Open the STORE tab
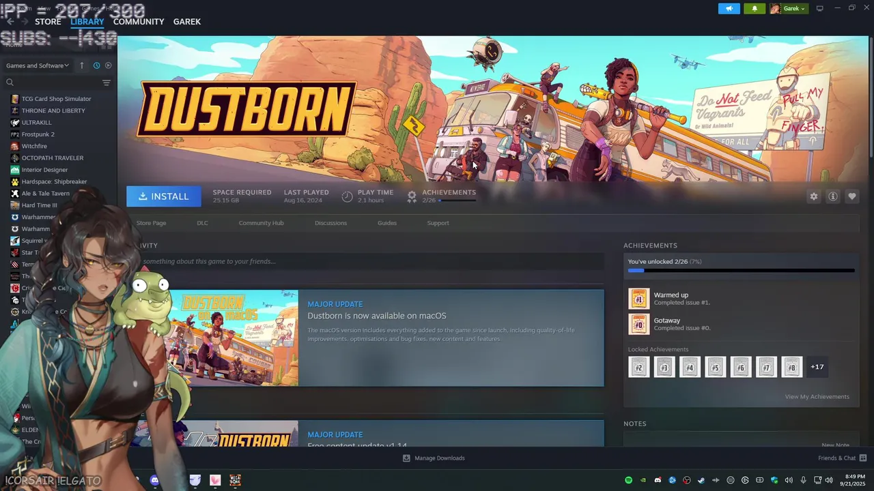Image resolution: width=874 pixels, height=491 pixels. tap(48, 22)
